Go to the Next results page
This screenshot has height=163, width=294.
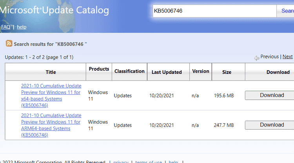click(x=287, y=57)
